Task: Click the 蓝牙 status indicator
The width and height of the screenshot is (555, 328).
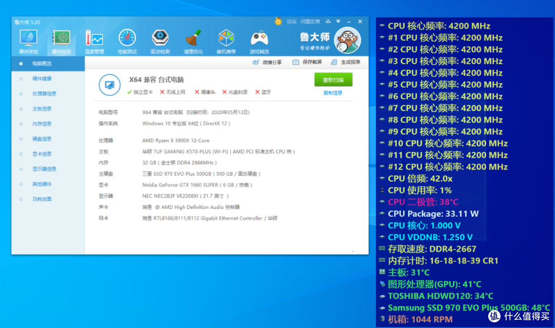Action: 263,92
